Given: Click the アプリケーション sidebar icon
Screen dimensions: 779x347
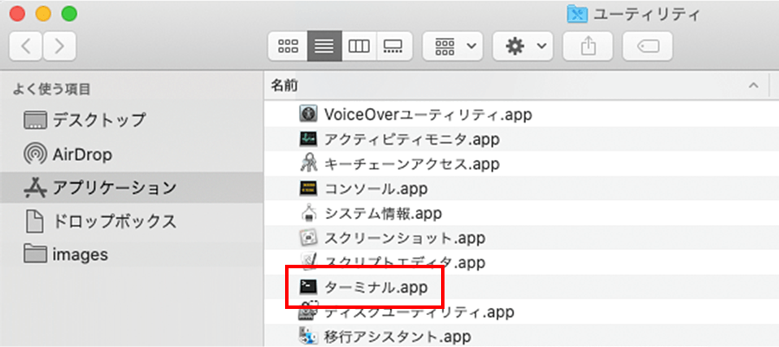Looking at the screenshot, I should click(36, 188).
